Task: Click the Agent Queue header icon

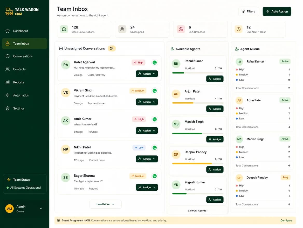Action: tap(237, 49)
